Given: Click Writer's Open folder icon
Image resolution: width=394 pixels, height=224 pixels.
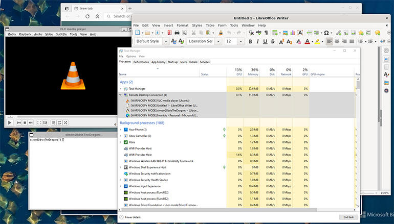Looking at the screenshot, I should pyautogui.click(x=147, y=33).
